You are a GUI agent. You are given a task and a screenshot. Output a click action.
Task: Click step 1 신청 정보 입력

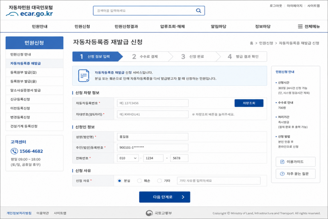pos(97,56)
